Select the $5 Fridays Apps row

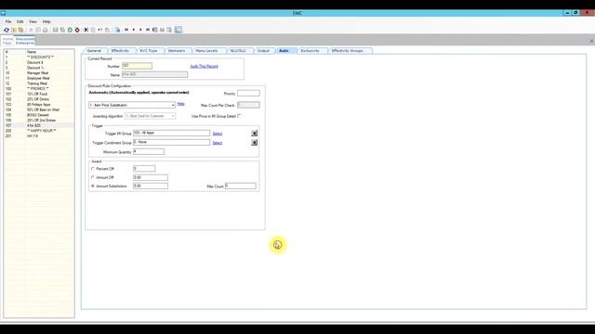[x=39, y=105]
